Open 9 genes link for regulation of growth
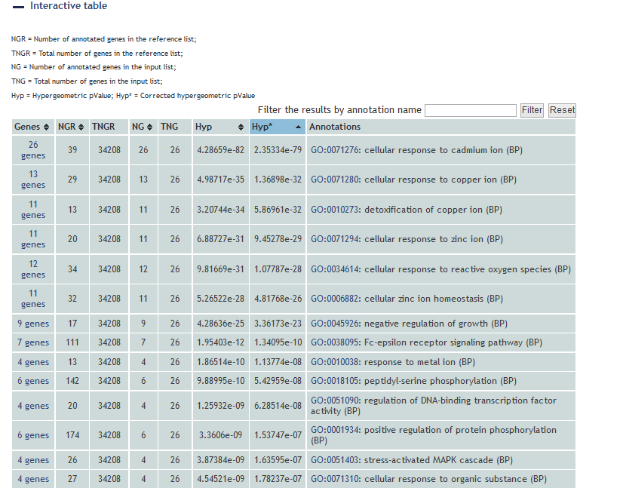This screenshot has height=488, width=623. click(x=33, y=324)
